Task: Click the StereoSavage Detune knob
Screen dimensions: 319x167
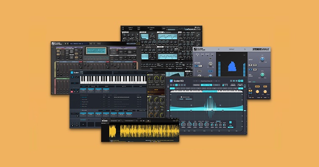Action: pos(210,64)
